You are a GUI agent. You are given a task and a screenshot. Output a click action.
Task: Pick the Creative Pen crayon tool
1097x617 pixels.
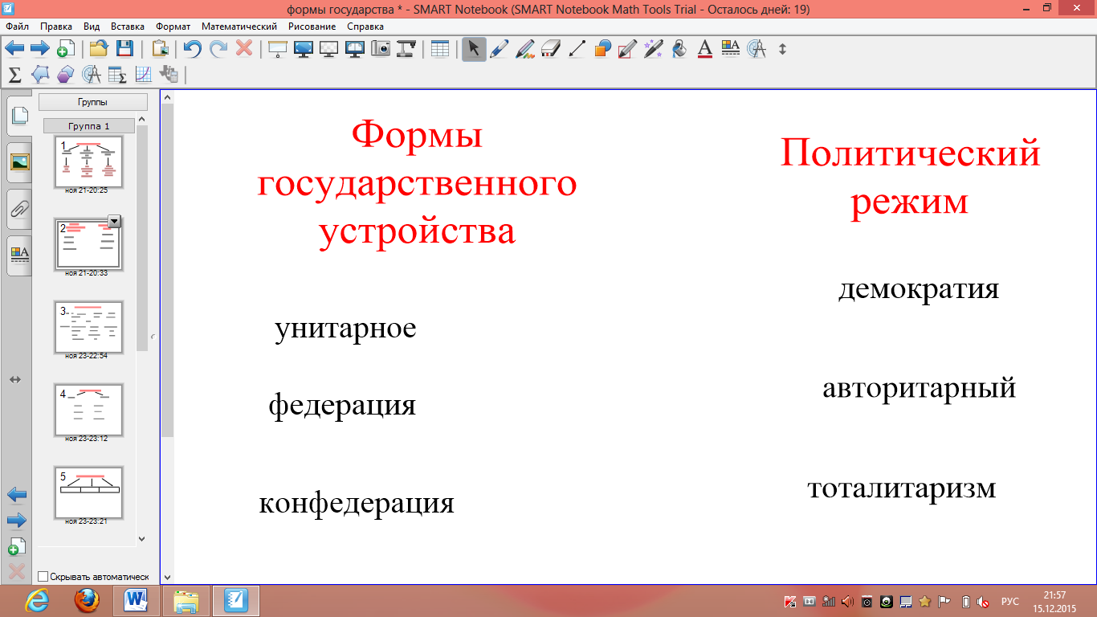[x=524, y=48]
